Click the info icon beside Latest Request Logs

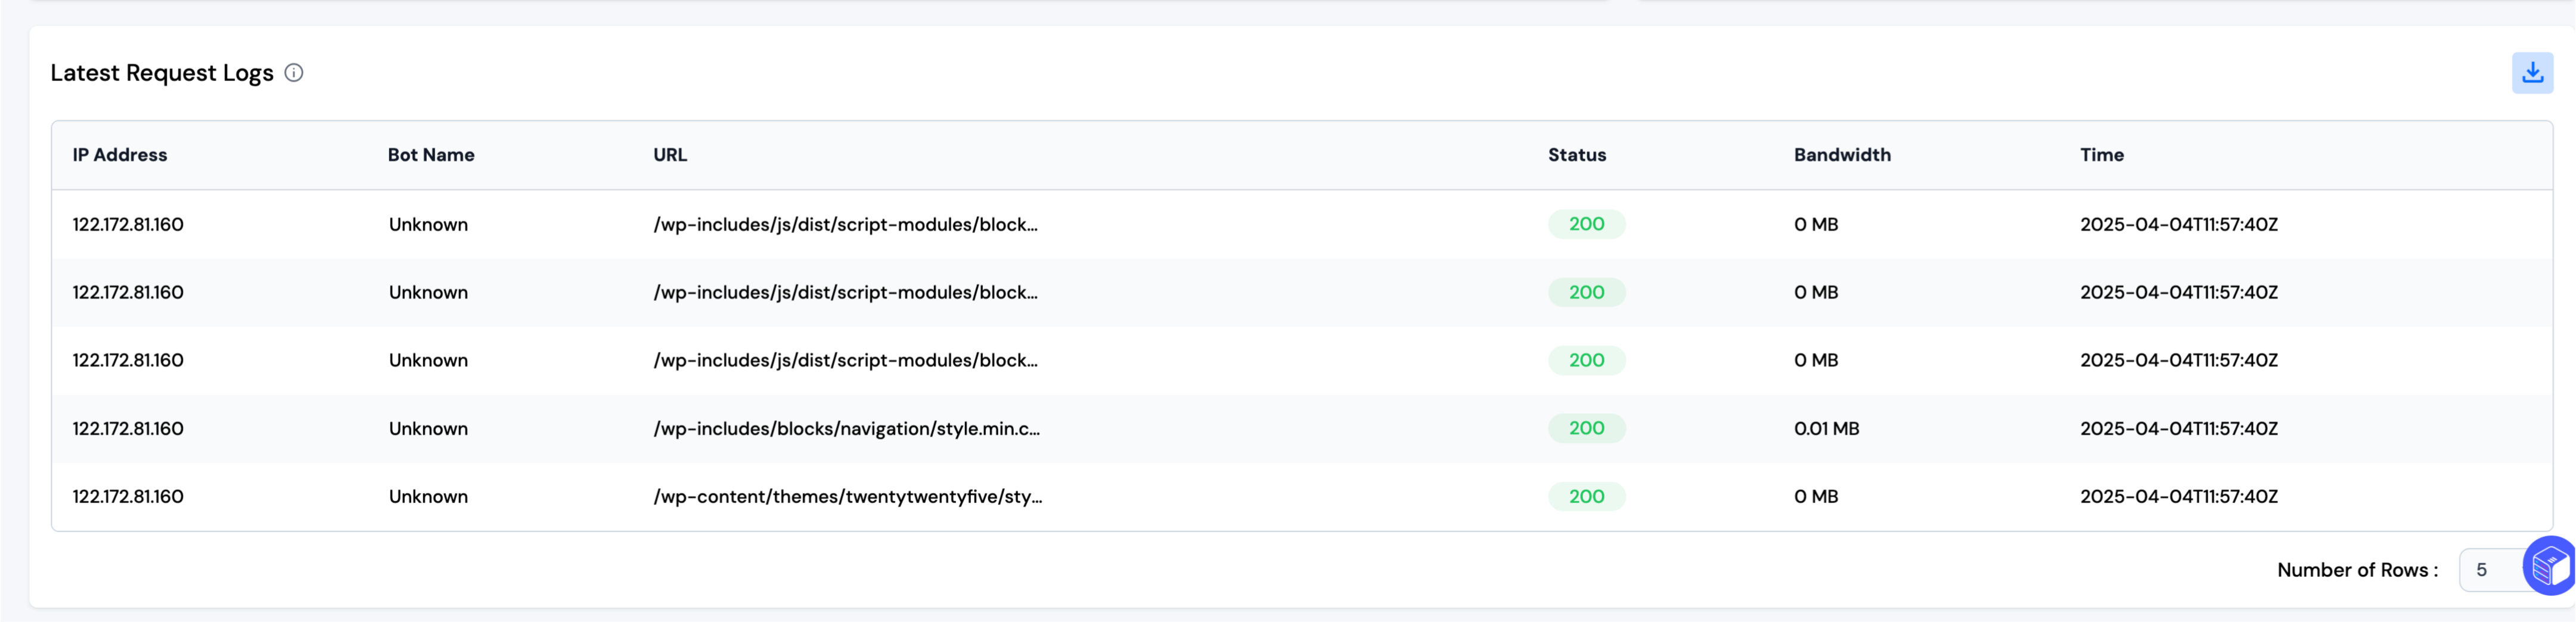(x=294, y=73)
